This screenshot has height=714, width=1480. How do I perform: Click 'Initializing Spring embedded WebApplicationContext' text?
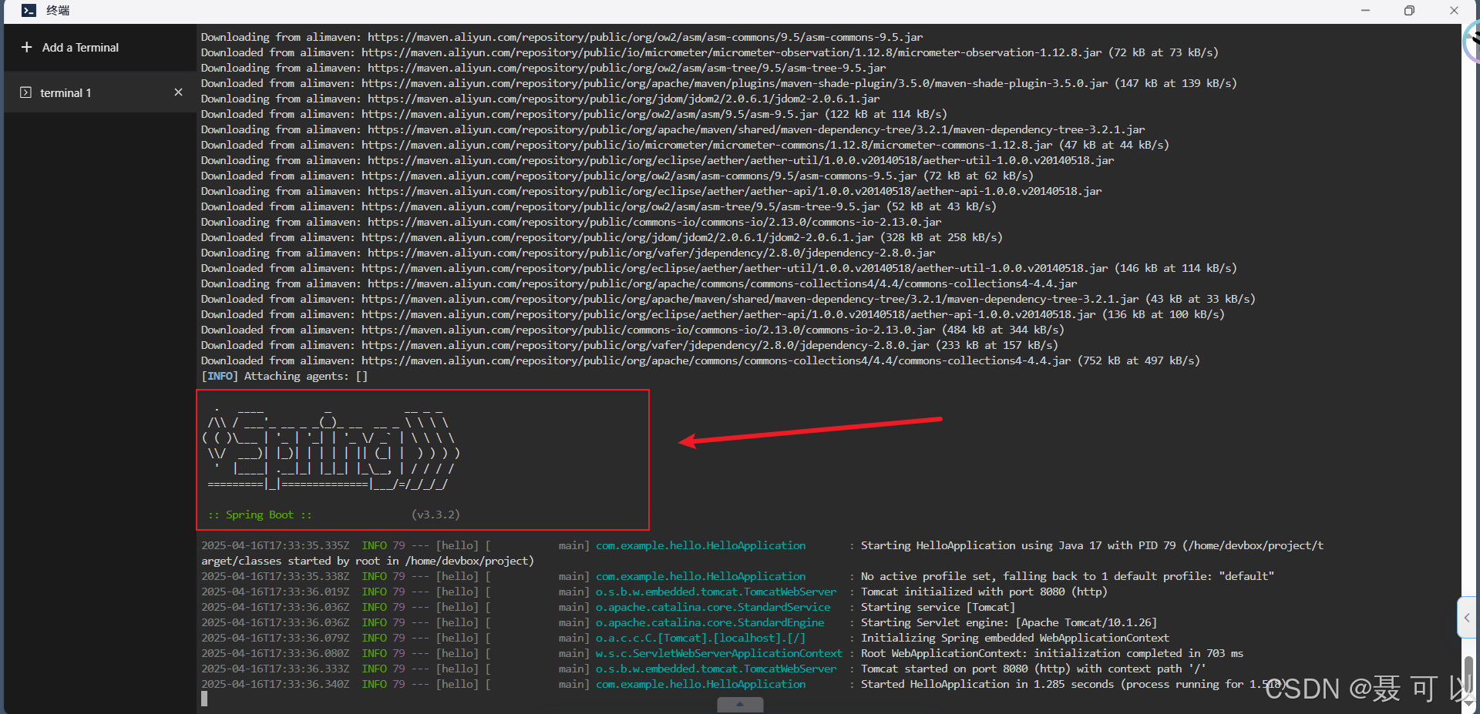pos(1015,638)
